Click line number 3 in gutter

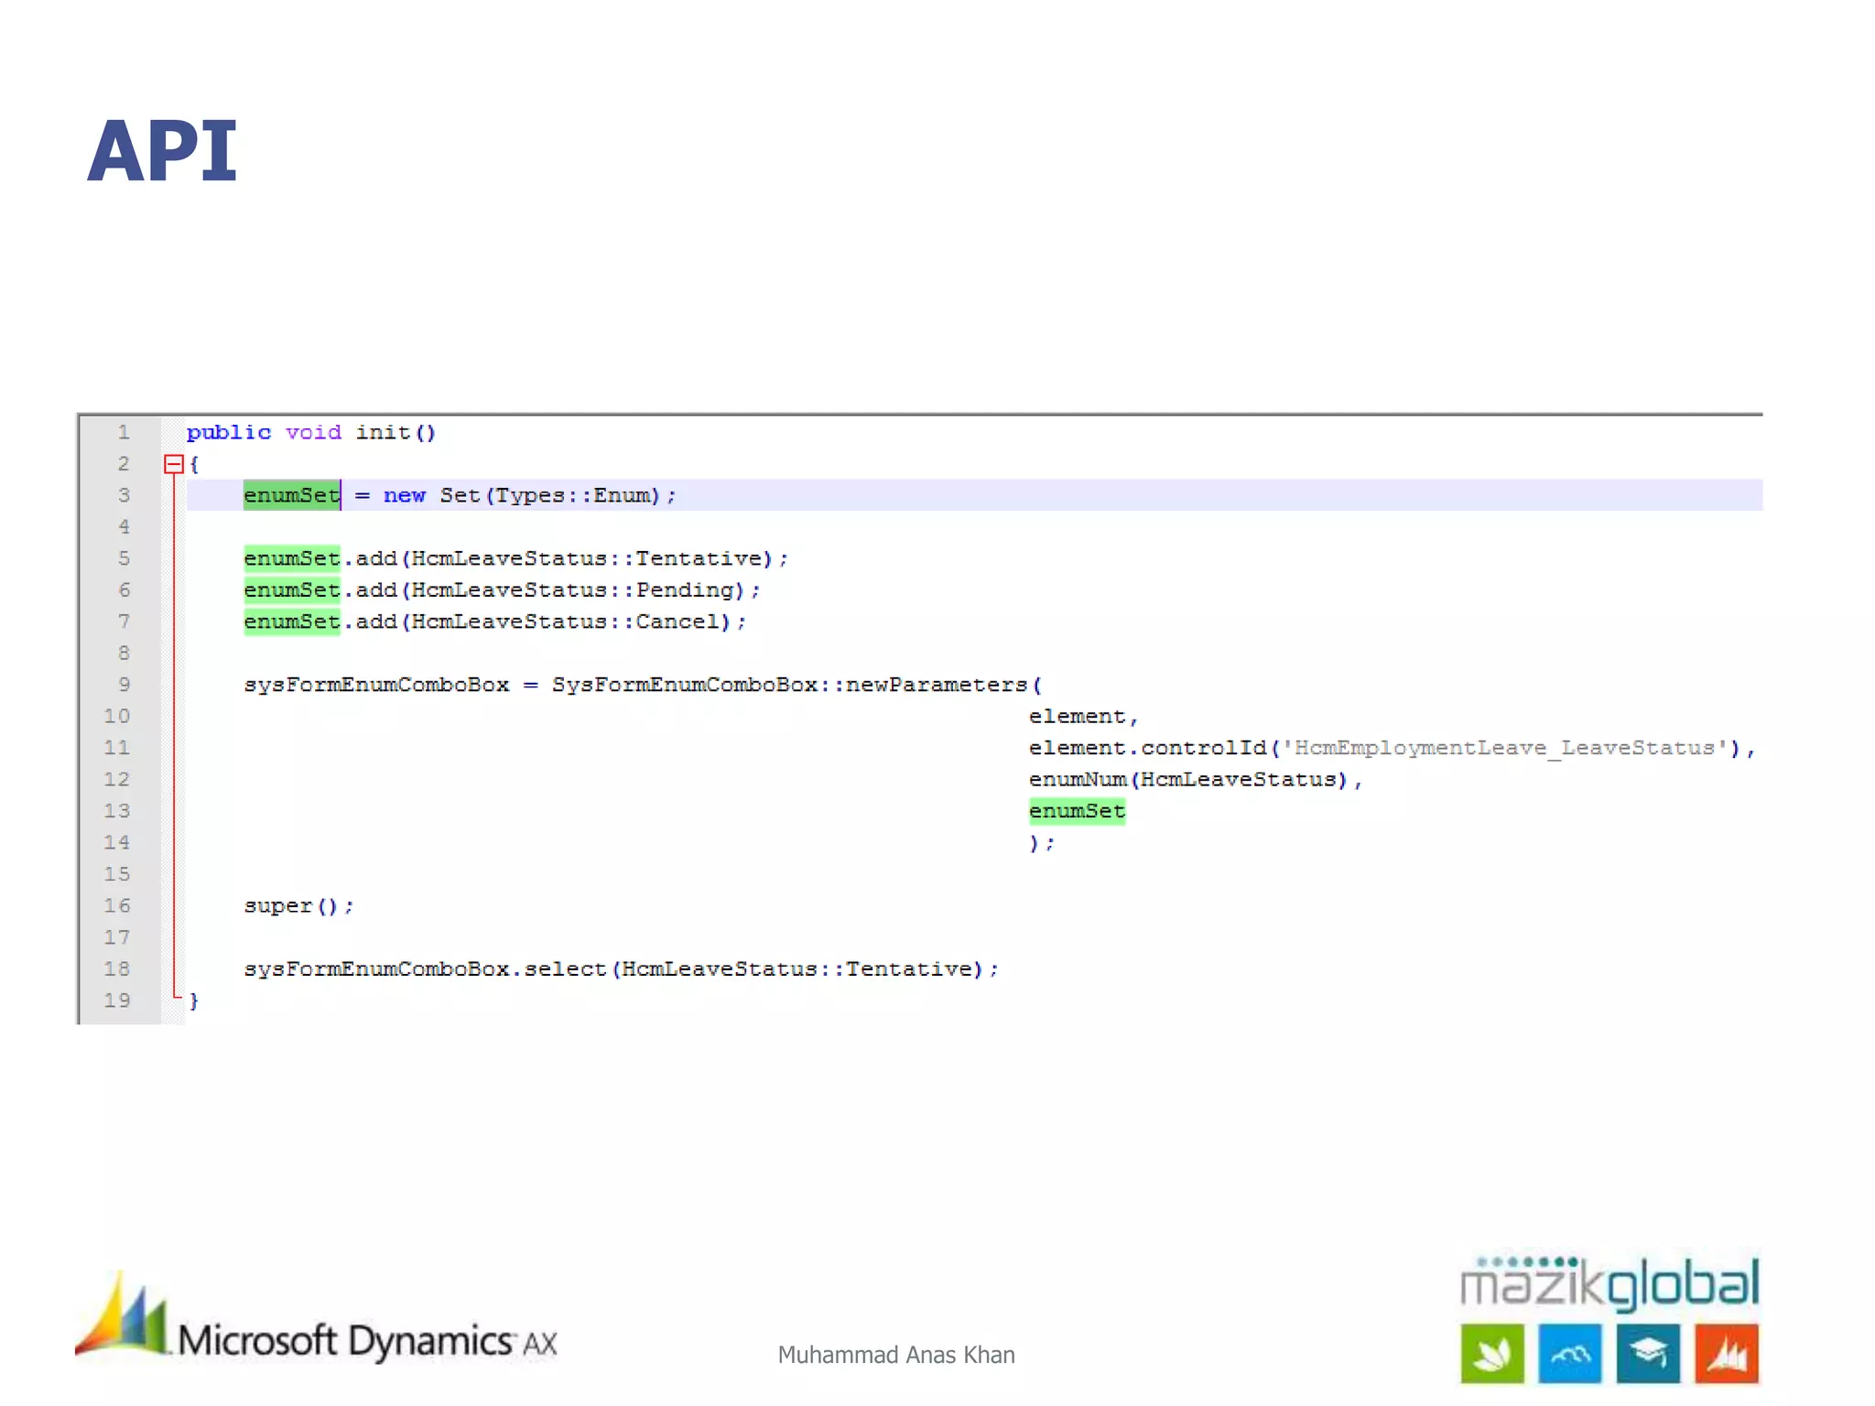coord(124,495)
